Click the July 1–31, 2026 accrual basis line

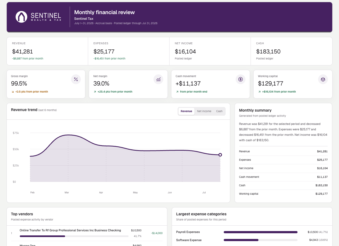(x=116, y=23)
